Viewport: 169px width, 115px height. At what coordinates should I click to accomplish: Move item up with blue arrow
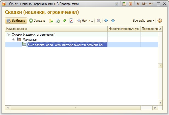pyautogui.click(x=113, y=21)
